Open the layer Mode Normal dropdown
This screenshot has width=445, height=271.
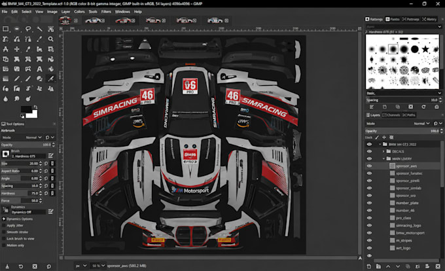421,124
